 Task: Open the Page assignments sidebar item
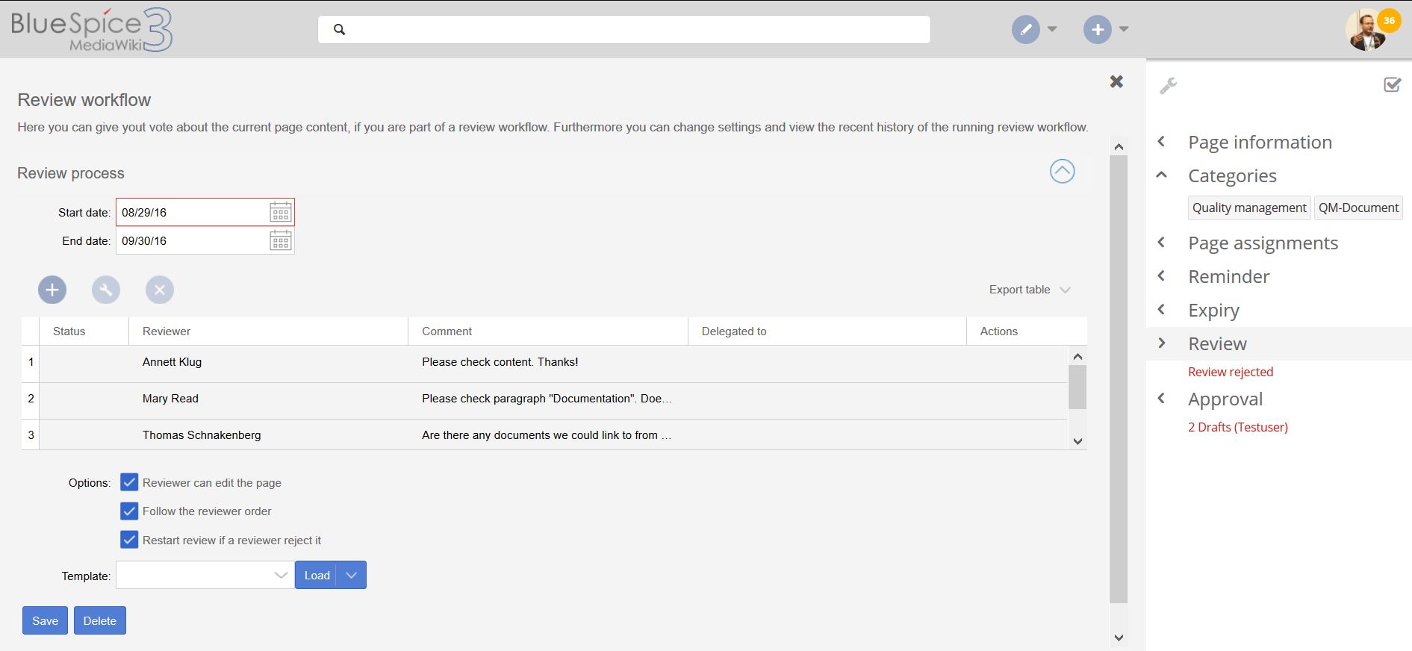pos(1262,243)
